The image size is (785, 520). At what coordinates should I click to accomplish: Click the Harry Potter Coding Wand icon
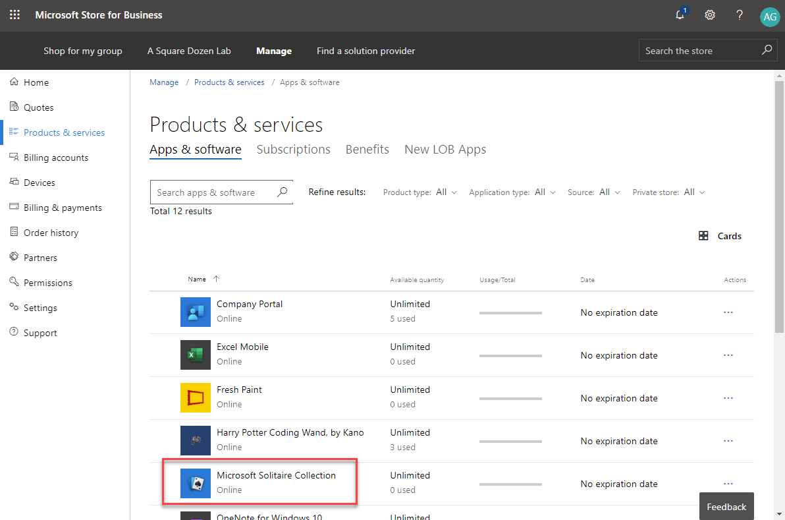coord(195,440)
